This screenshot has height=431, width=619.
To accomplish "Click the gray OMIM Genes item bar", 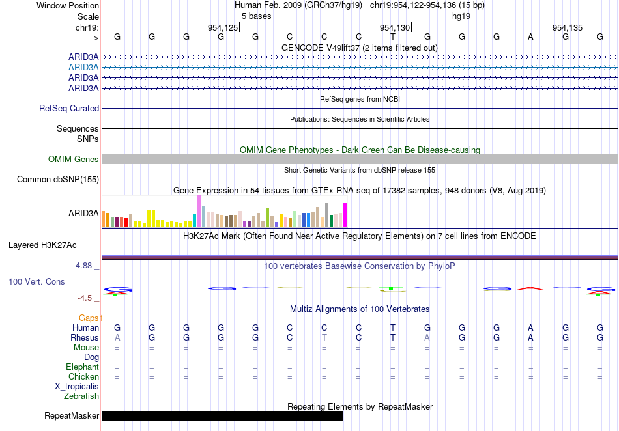I will pos(360,160).
